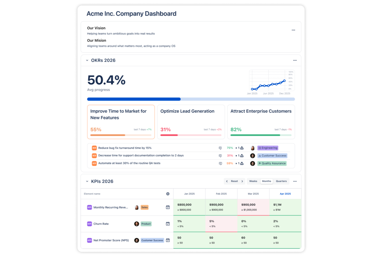Screen dimensions: 382x255
Task: Reset the KPI time range
Action: [x=234, y=181]
